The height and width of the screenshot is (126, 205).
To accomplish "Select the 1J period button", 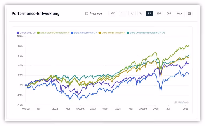I will tap(132, 14).
